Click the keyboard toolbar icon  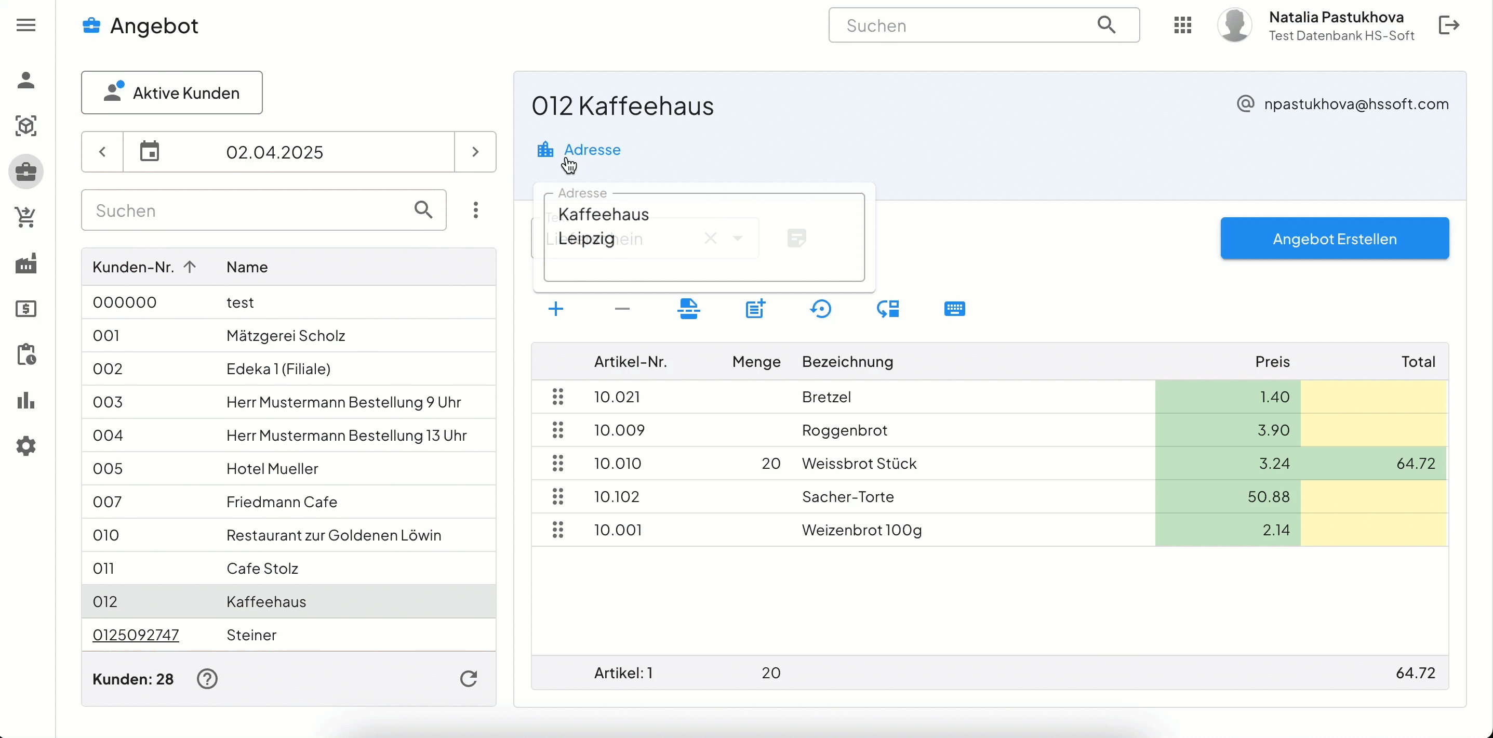(x=955, y=309)
